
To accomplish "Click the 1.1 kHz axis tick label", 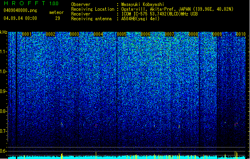I will (4, 52).
